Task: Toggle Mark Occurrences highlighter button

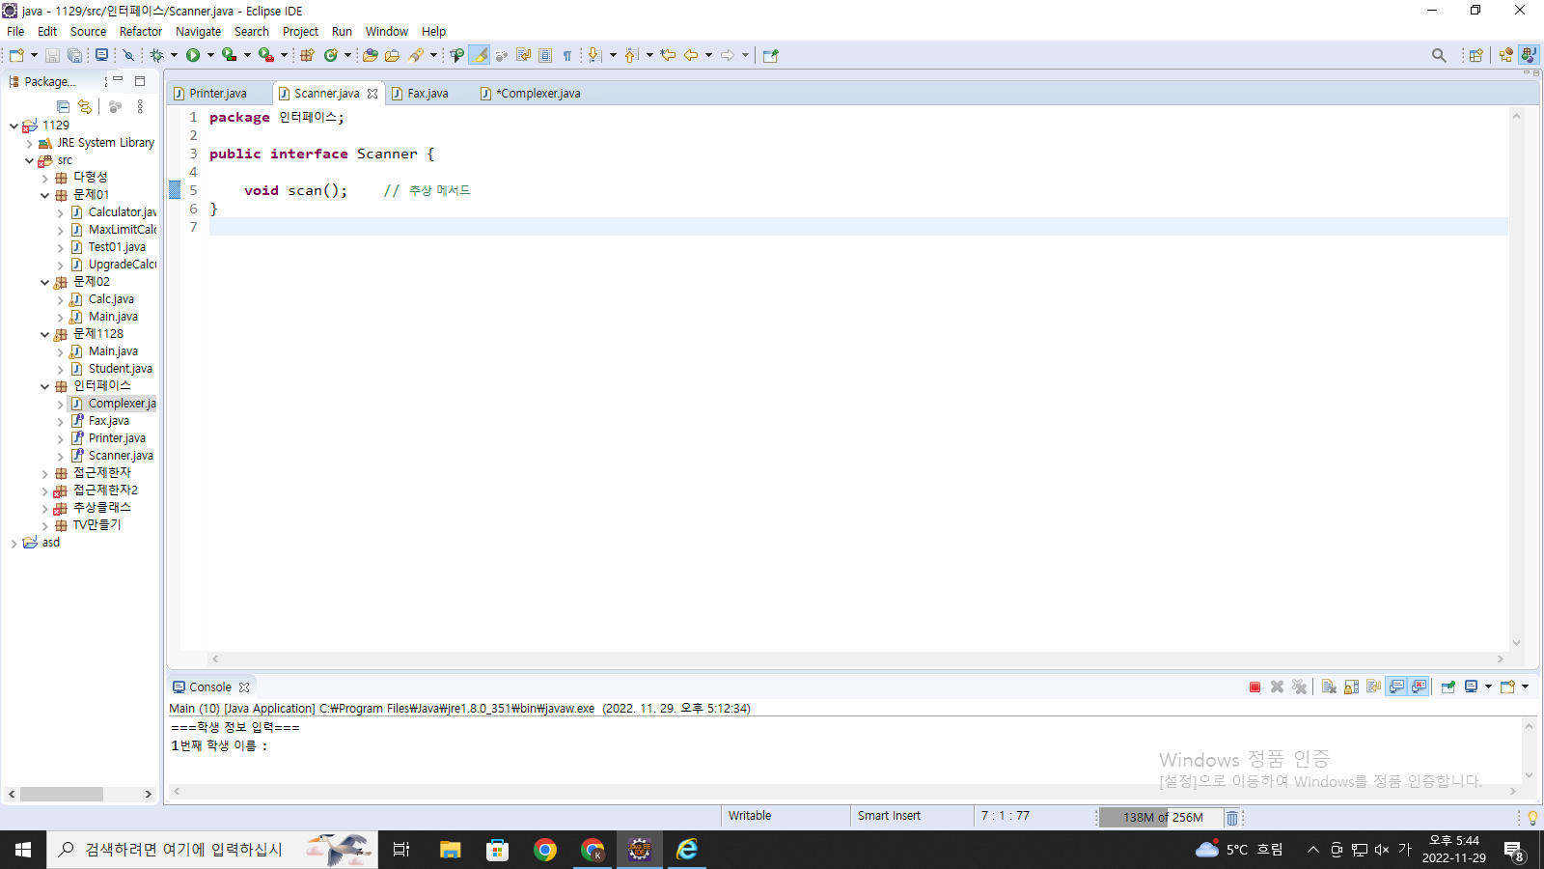Action: coord(480,55)
